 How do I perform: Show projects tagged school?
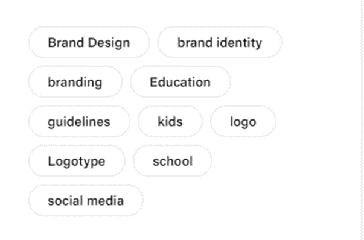click(x=173, y=161)
